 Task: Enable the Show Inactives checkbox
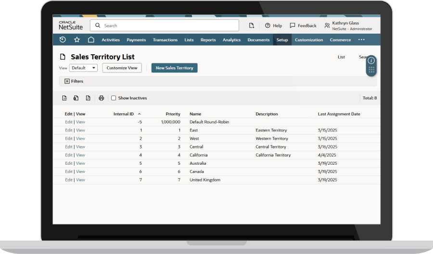pyautogui.click(x=114, y=98)
